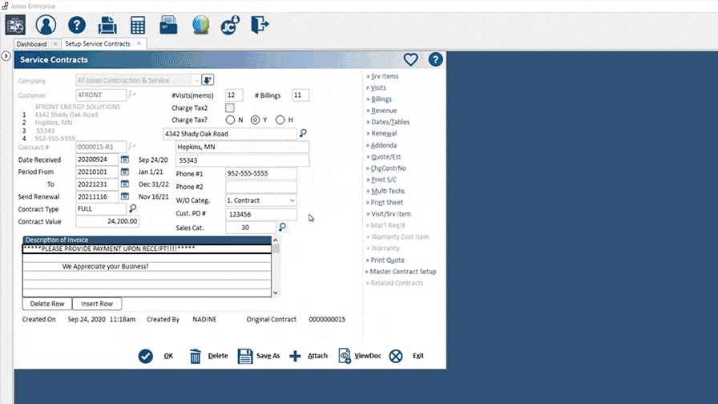Click the Cust. PO # field

point(261,214)
